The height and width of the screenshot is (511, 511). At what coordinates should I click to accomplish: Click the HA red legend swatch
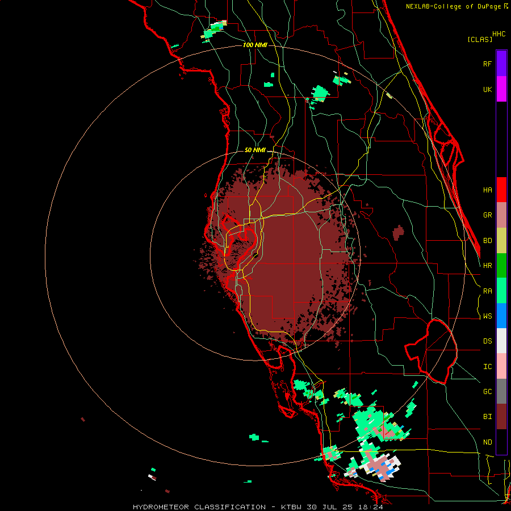click(501, 190)
